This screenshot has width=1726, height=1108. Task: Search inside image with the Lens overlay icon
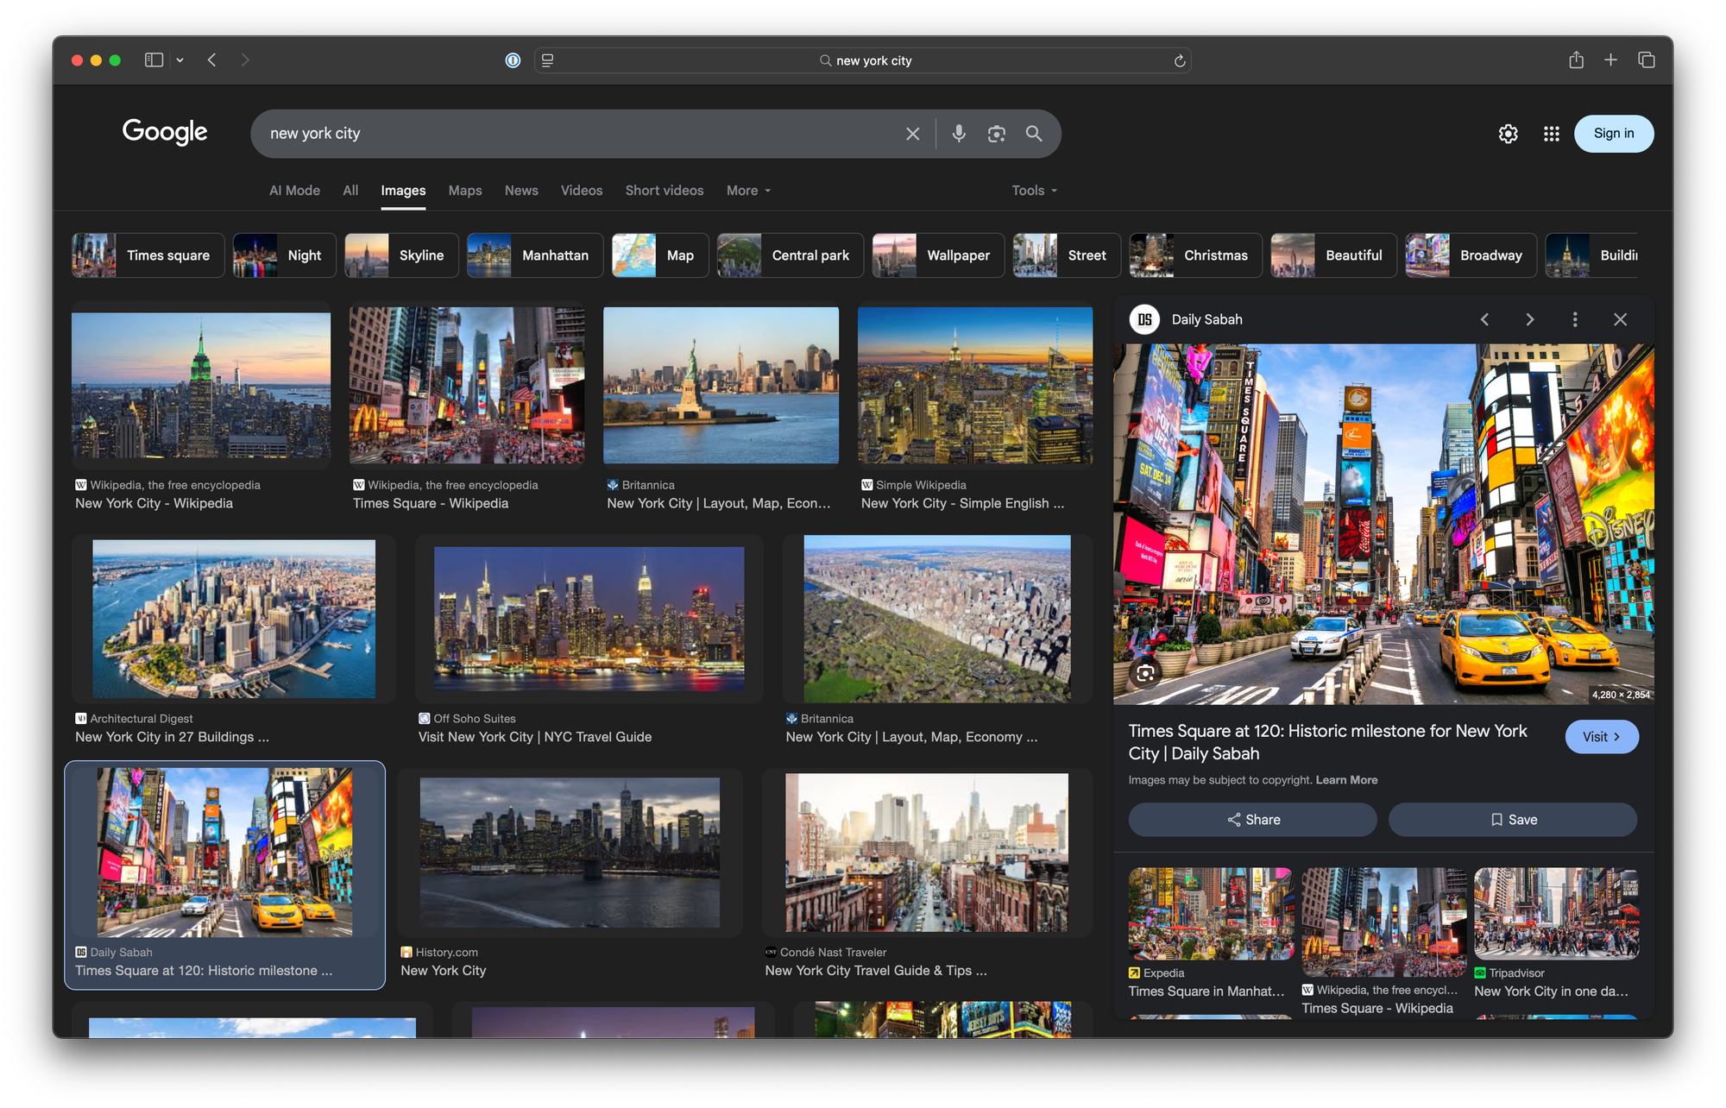pyautogui.click(x=1145, y=673)
